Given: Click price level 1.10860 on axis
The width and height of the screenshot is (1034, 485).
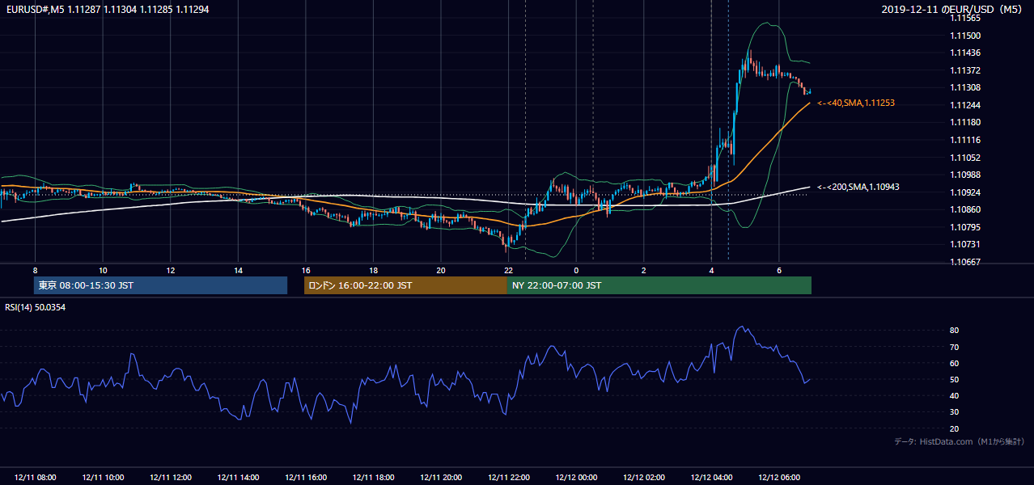Looking at the screenshot, I should [x=965, y=209].
